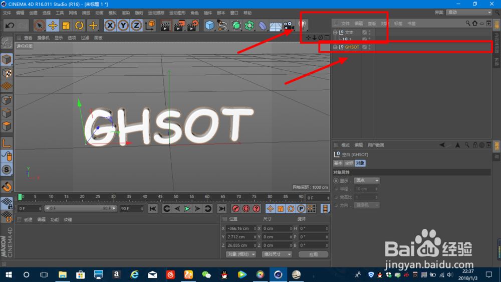Render the current view clapperboard
The image size is (501, 282).
pos(165,25)
